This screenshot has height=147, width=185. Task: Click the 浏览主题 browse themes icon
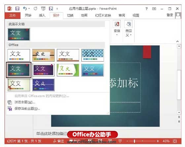point(10,102)
